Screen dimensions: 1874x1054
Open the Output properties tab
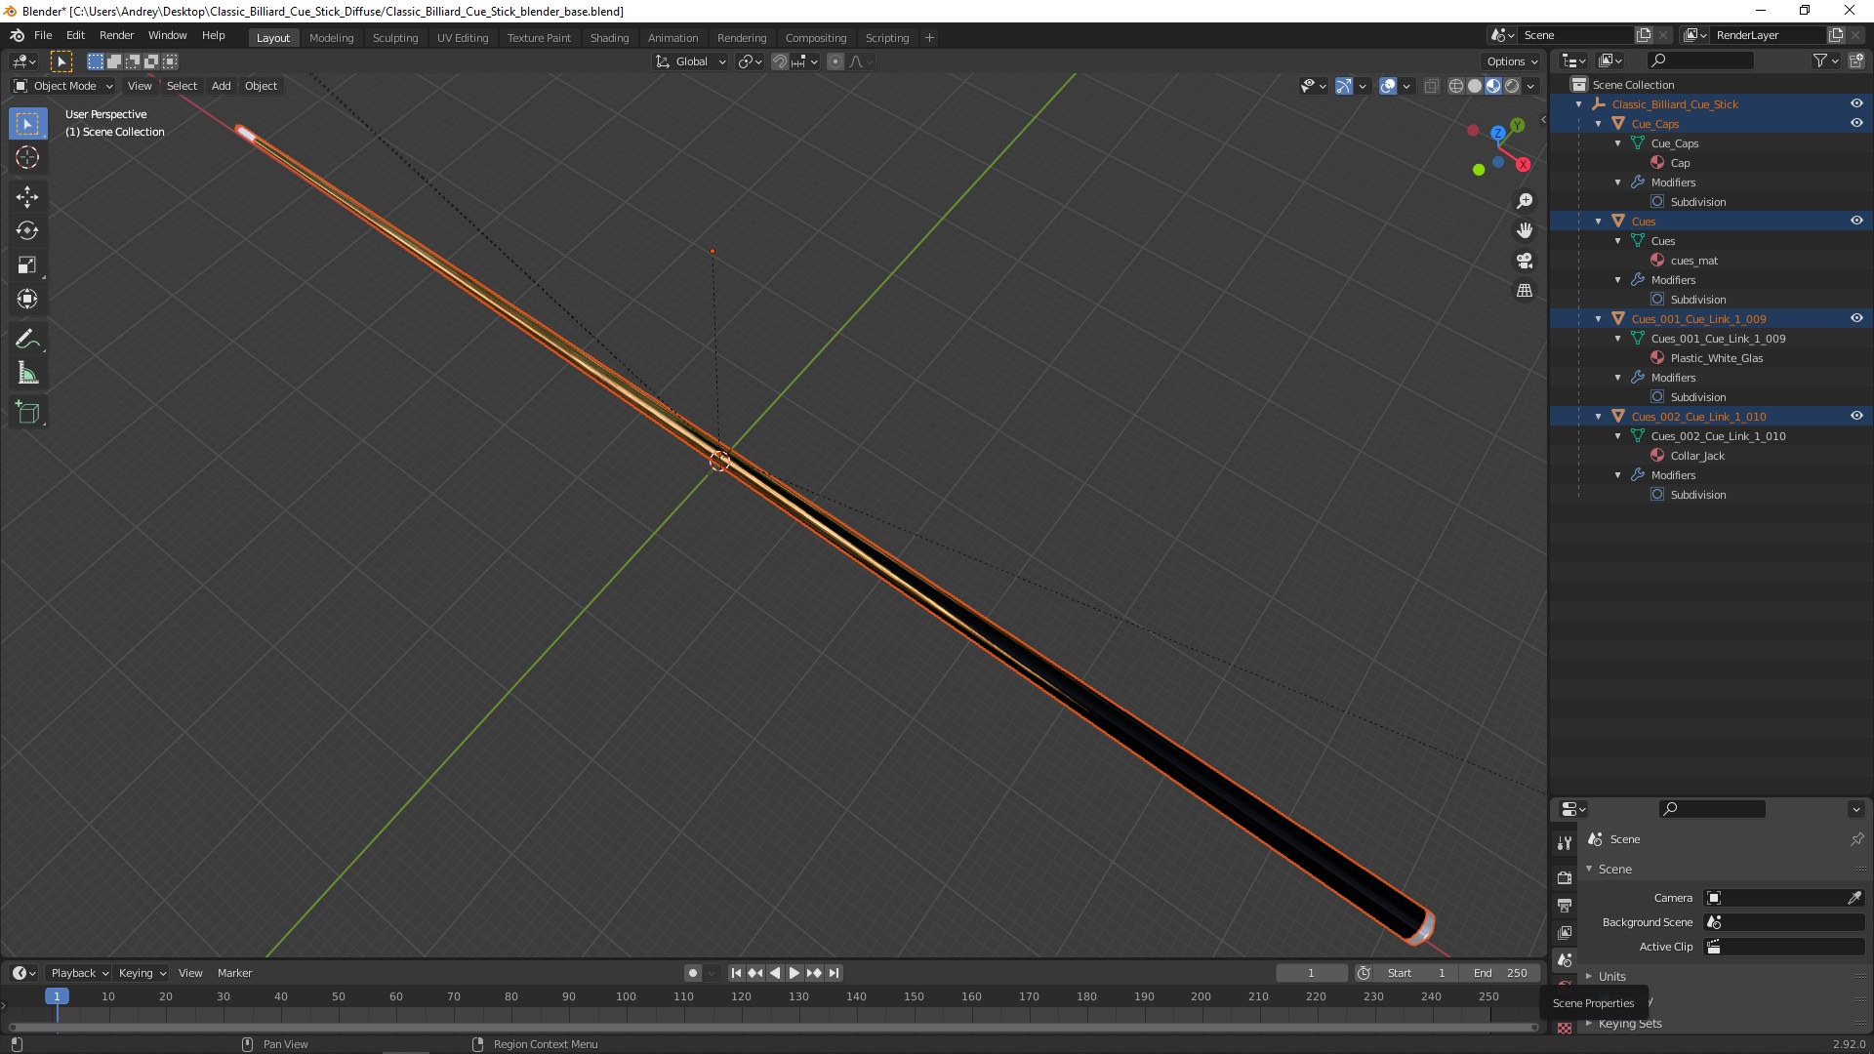(x=1565, y=906)
